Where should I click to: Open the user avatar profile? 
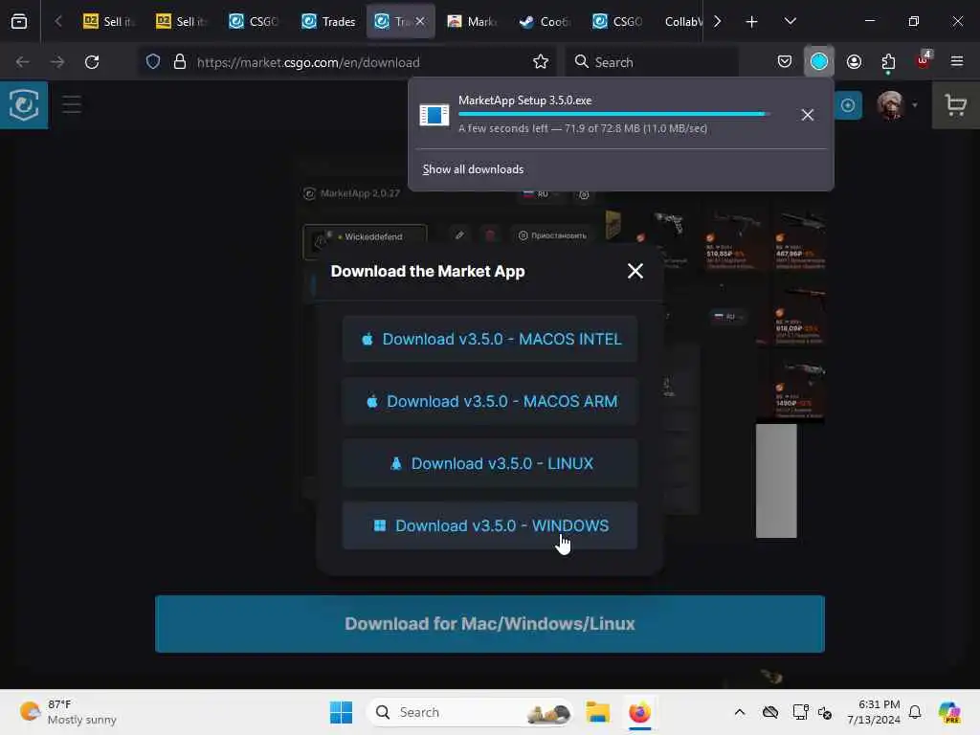pos(891,105)
